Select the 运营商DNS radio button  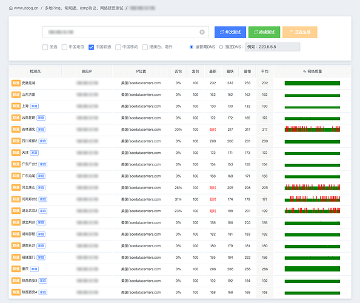[x=192, y=47]
